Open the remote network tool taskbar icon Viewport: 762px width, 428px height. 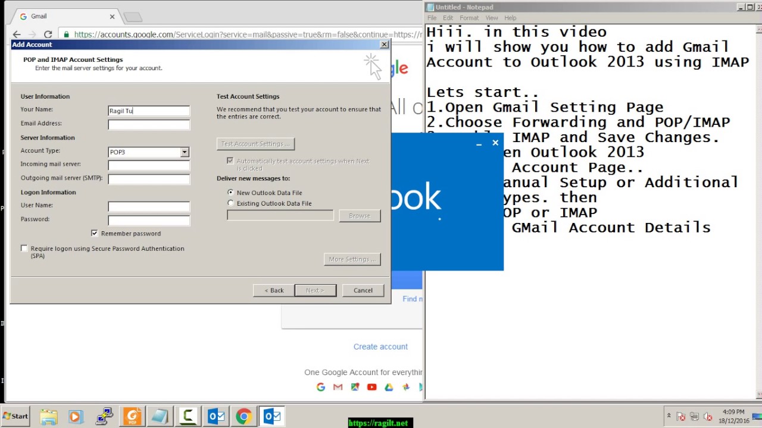tap(105, 416)
